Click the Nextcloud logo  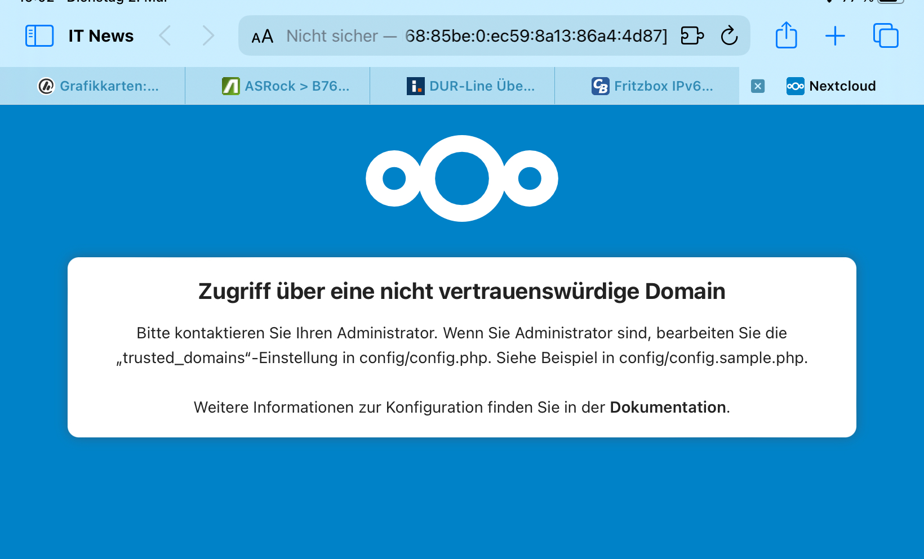point(462,178)
